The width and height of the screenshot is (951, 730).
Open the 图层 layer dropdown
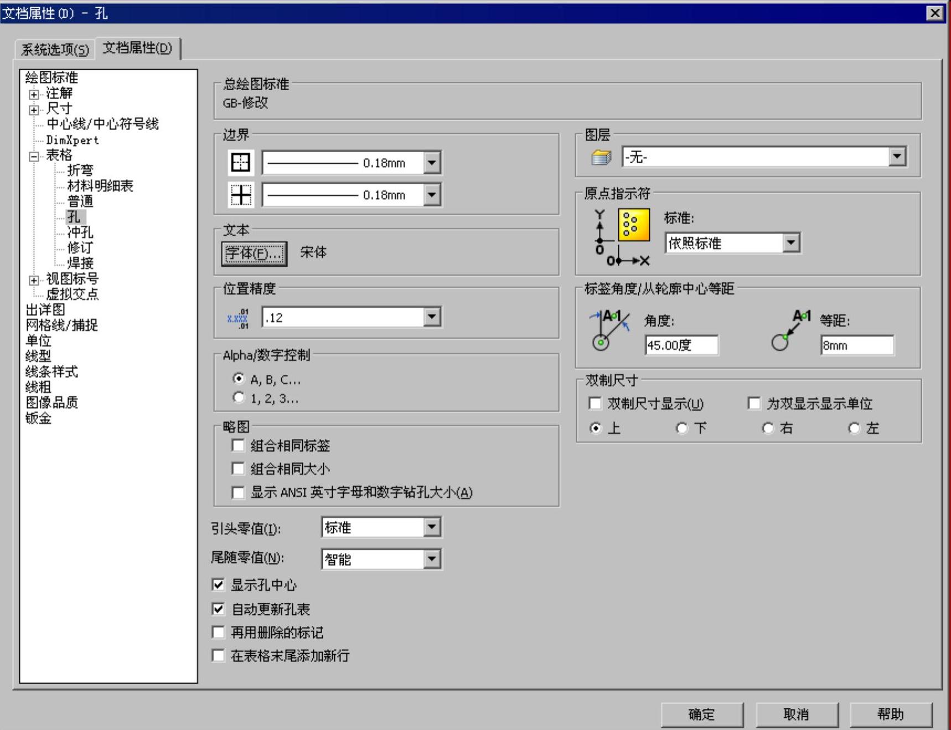(x=897, y=157)
